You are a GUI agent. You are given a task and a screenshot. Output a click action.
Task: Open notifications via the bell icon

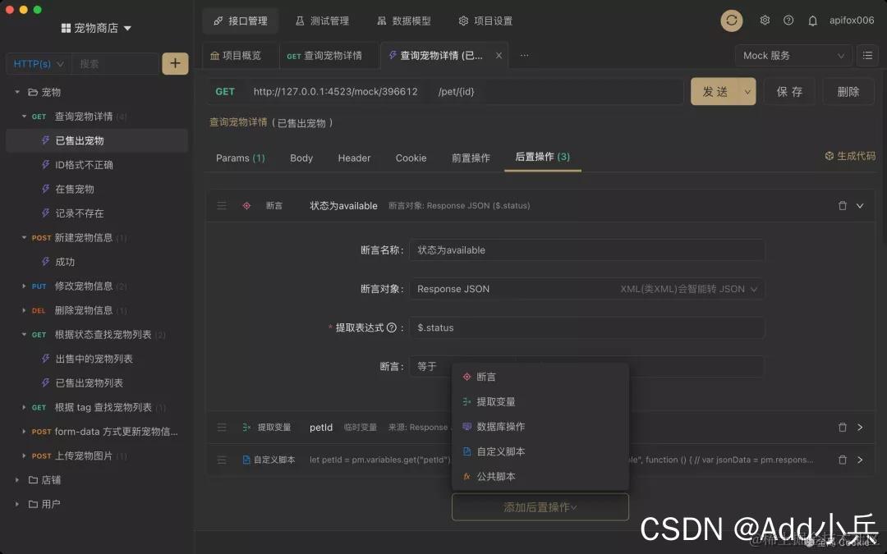click(x=812, y=21)
